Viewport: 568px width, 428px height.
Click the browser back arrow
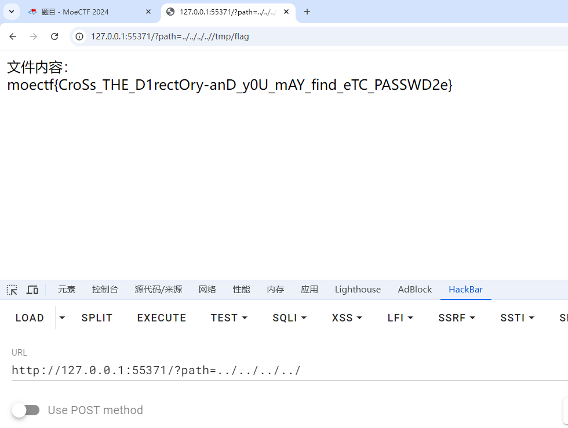13,36
